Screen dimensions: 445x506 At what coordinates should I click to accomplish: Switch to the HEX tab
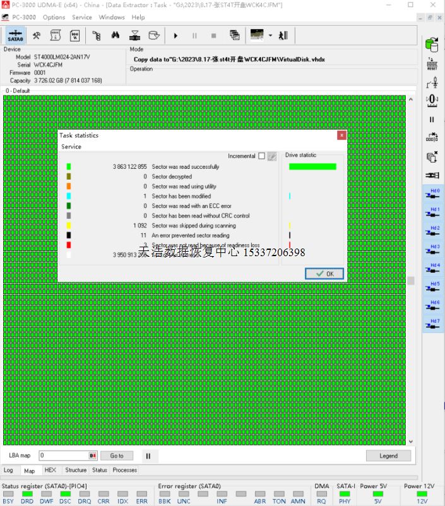point(50,470)
